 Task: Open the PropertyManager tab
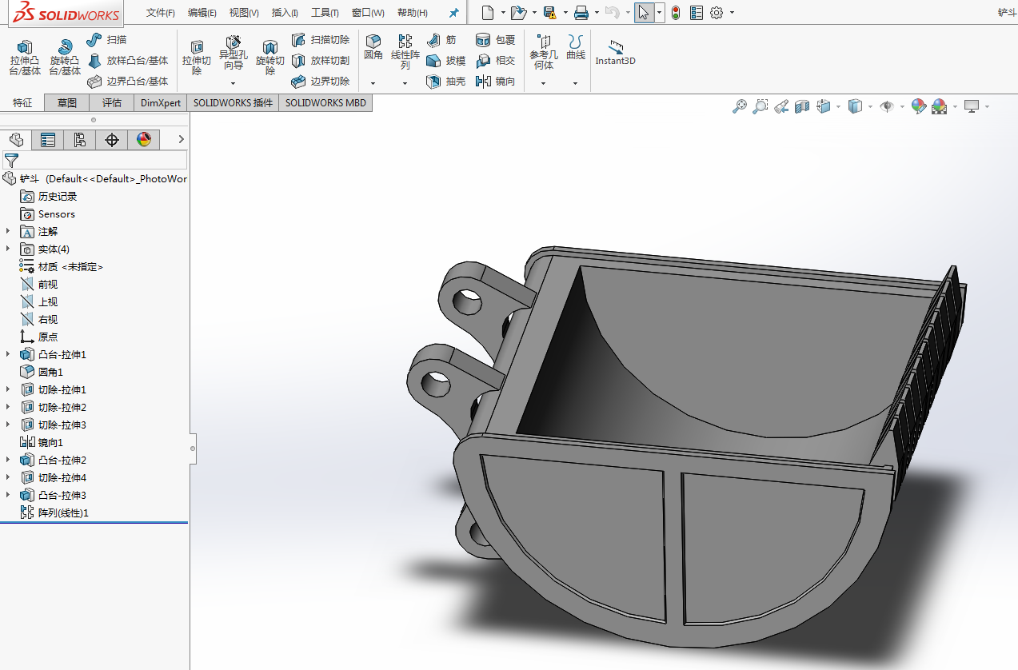[x=48, y=140]
